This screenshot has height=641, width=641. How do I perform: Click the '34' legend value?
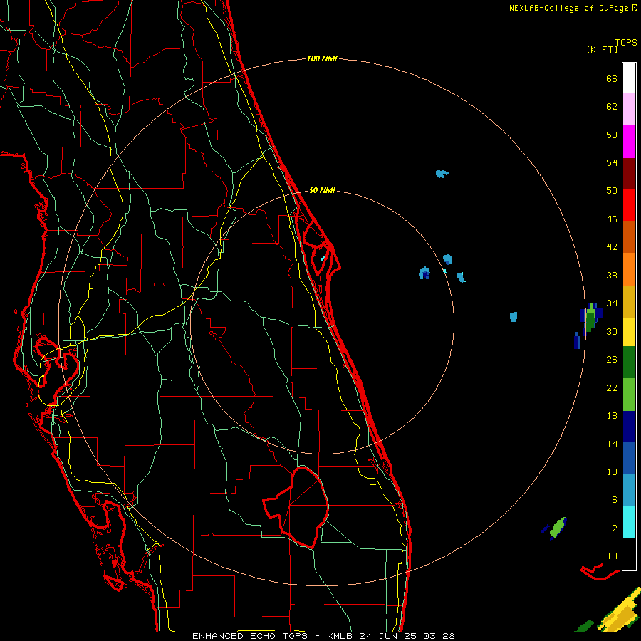coord(612,303)
